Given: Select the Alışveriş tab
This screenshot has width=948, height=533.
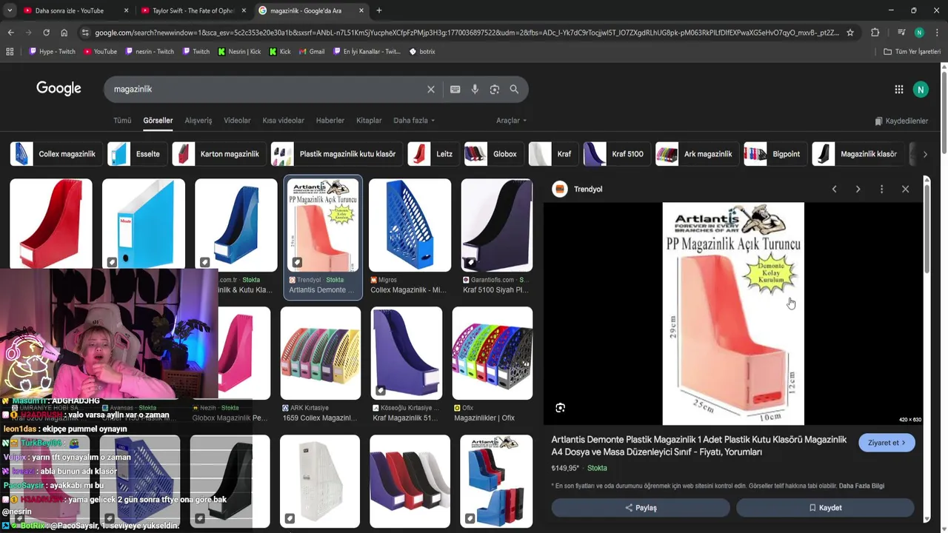Looking at the screenshot, I should (198, 121).
